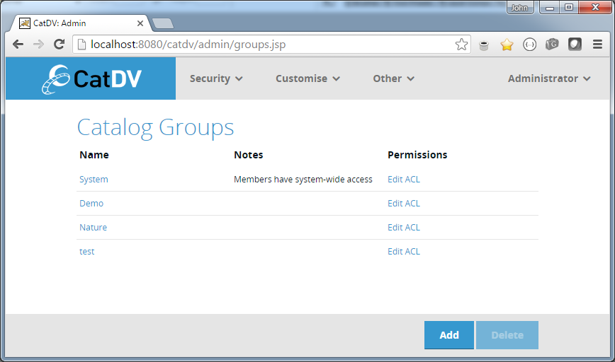Click the CatDV tab favicon

pos(25,23)
